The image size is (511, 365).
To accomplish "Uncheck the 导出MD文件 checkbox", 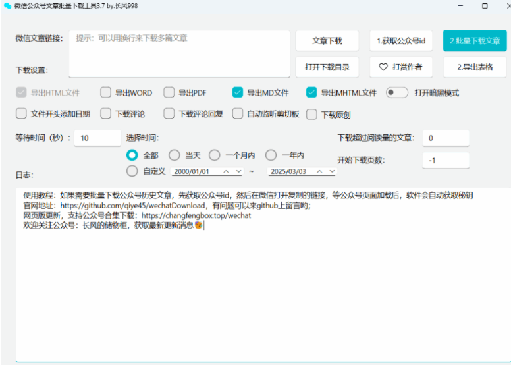I will [x=238, y=92].
